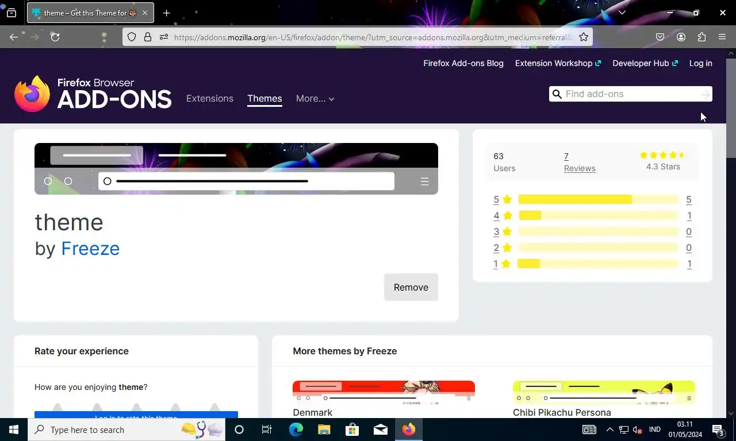Open Cortana circle icon

(x=239, y=430)
